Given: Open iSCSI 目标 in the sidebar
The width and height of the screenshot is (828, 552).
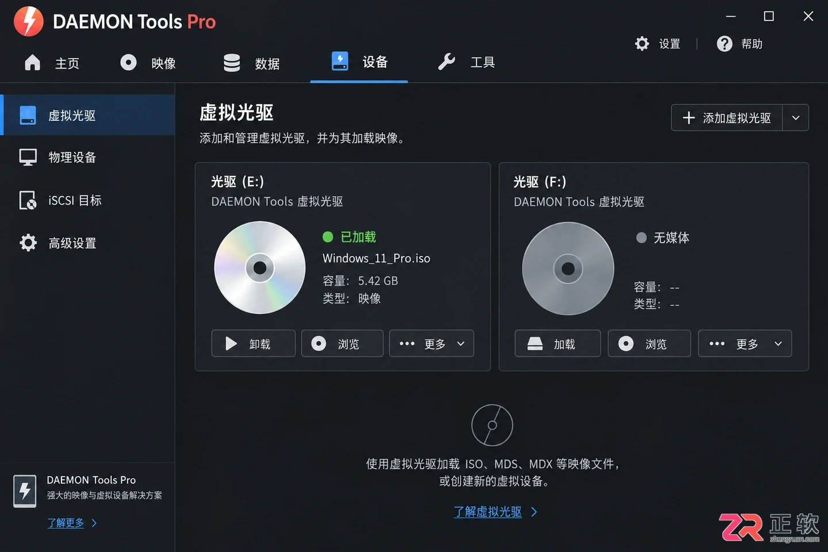Looking at the screenshot, I should [x=87, y=200].
